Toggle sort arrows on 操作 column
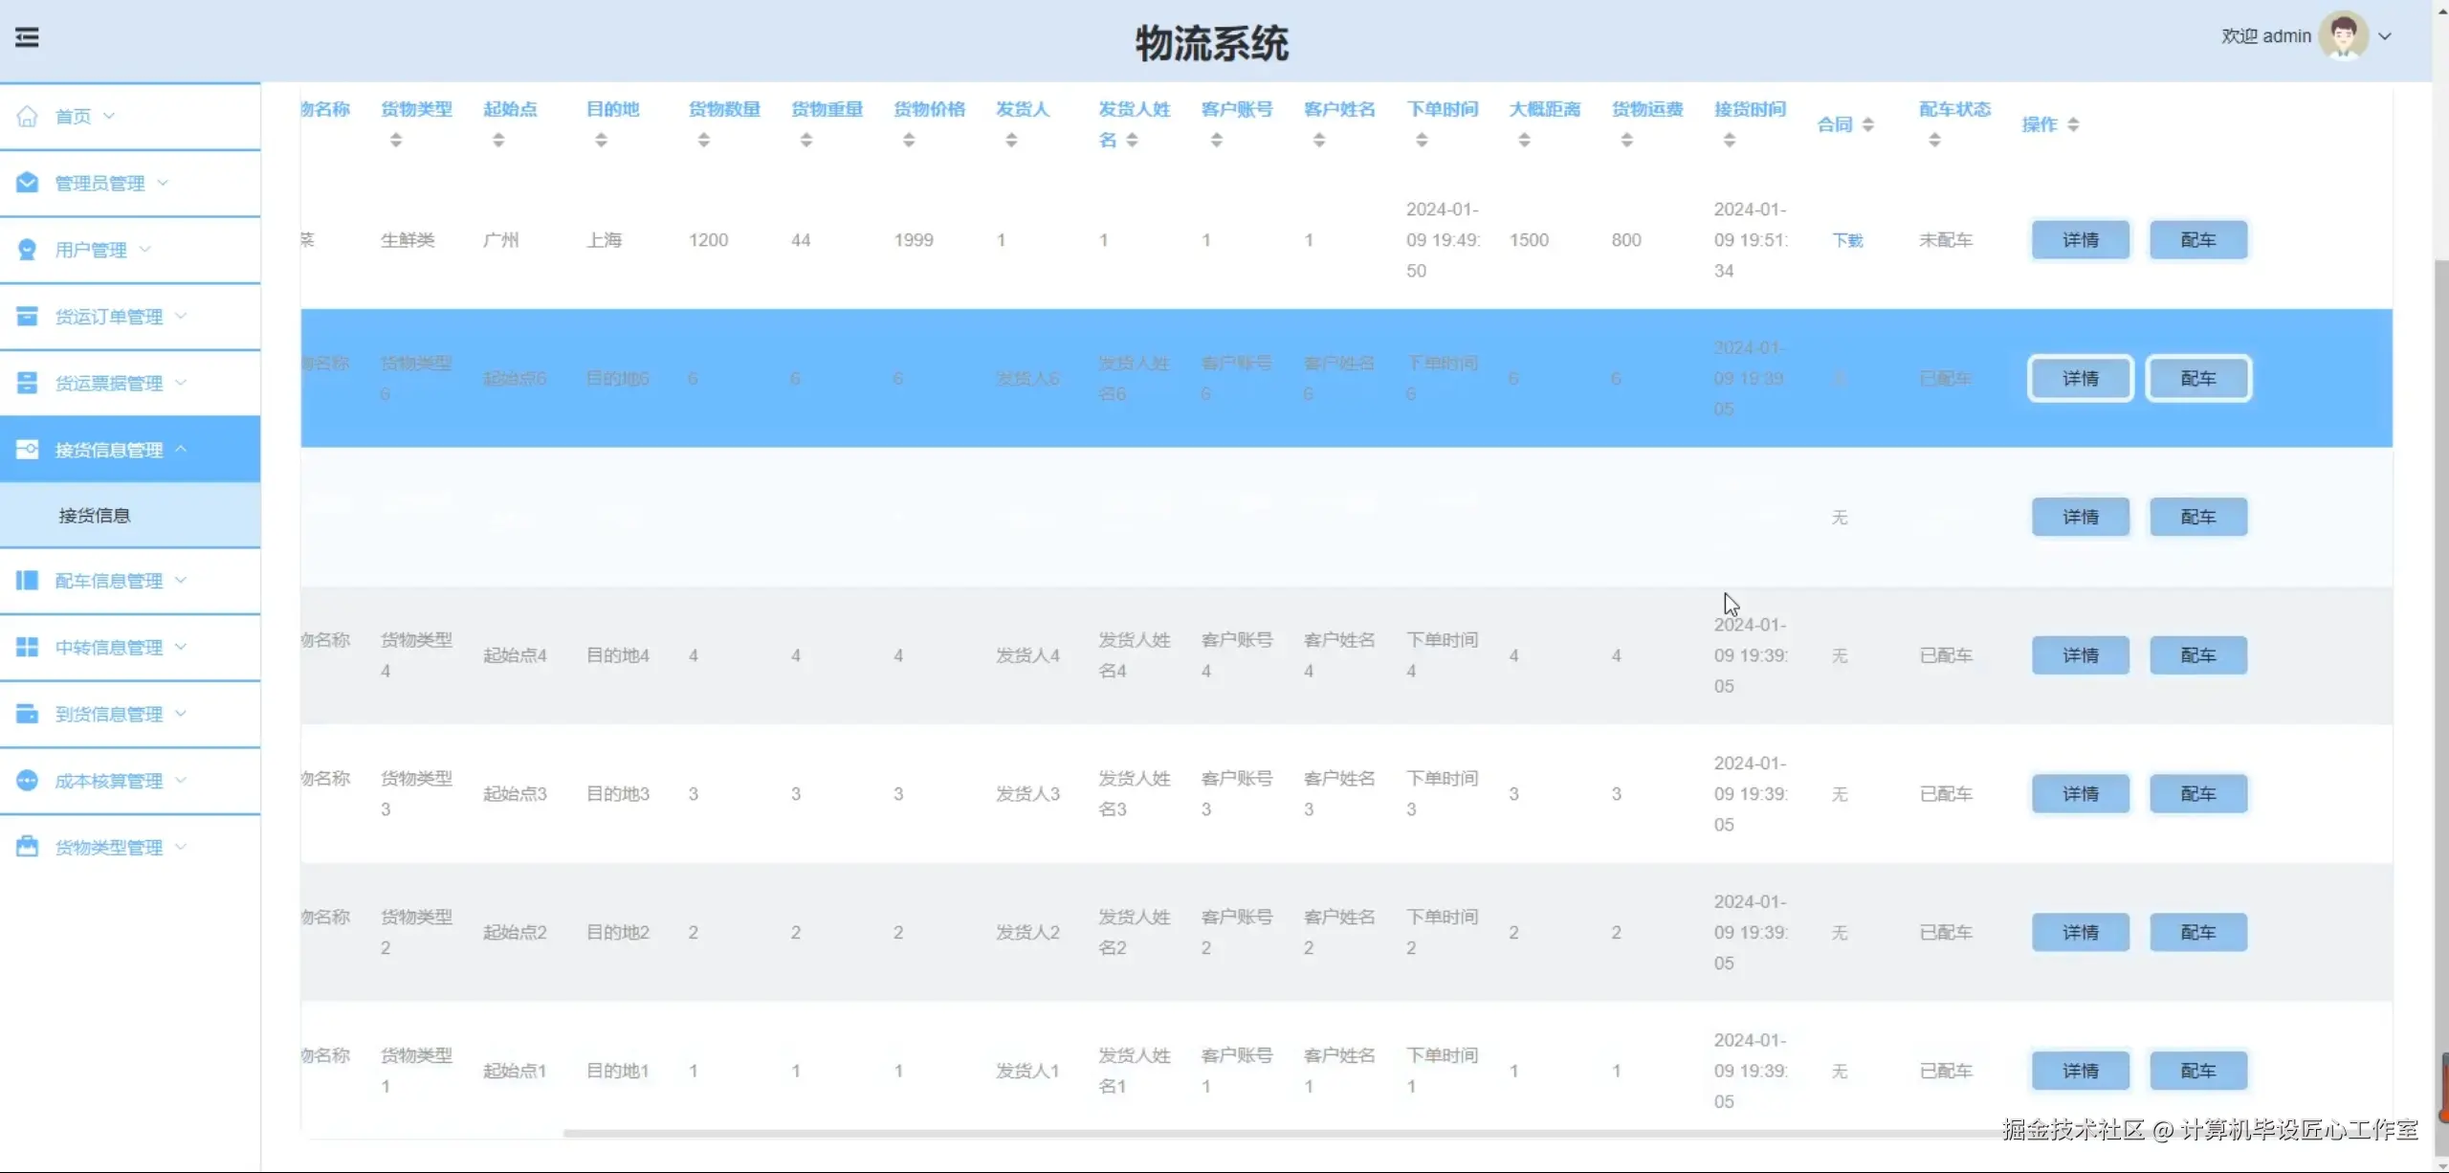This screenshot has height=1173, width=2449. coord(2072,124)
